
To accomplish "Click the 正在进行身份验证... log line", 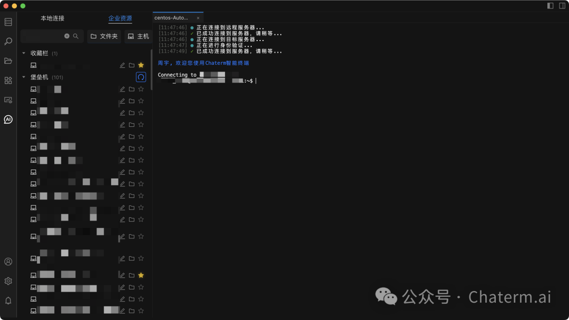I will coord(205,45).
